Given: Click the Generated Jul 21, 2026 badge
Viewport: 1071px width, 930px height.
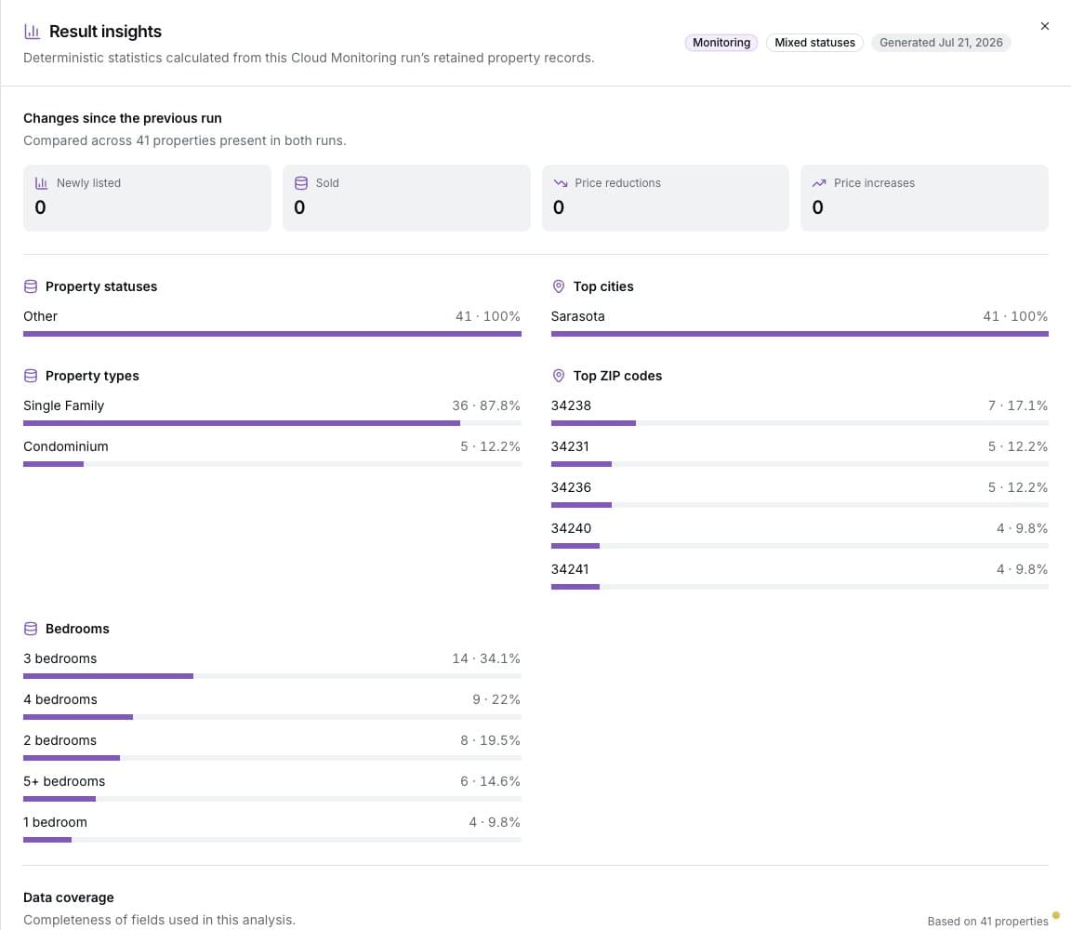Looking at the screenshot, I should pos(941,43).
